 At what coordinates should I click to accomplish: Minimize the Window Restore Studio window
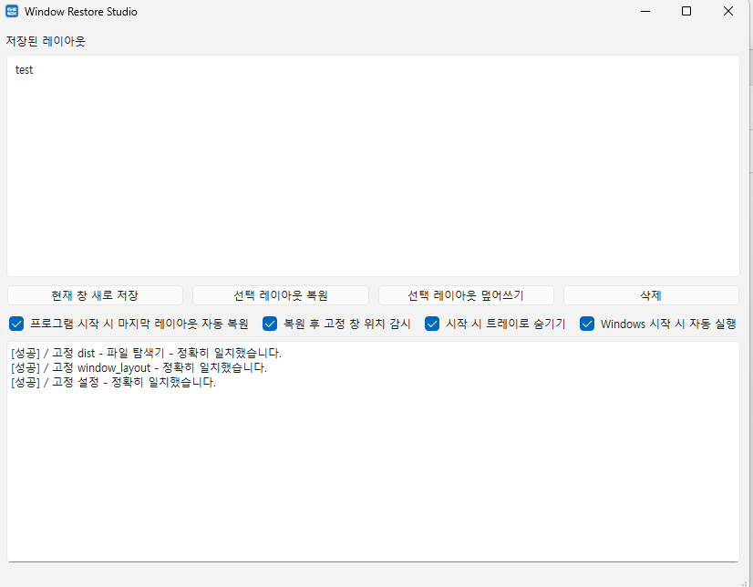(645, 11)
